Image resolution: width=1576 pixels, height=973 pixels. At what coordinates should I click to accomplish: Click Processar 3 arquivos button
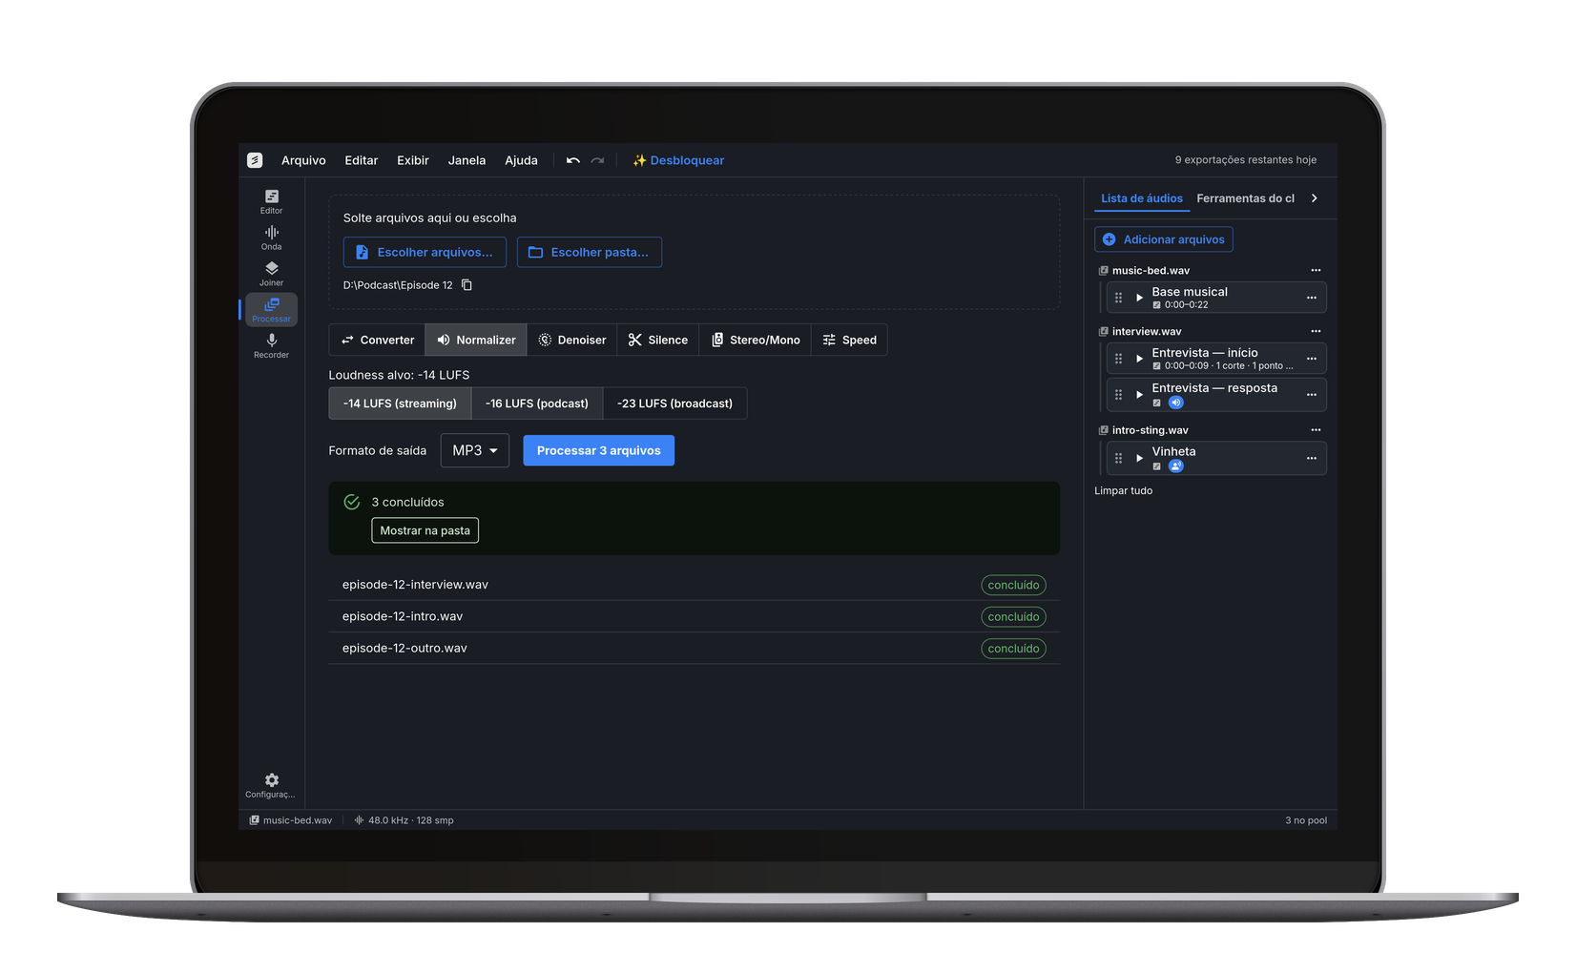(x=599, y=450)
